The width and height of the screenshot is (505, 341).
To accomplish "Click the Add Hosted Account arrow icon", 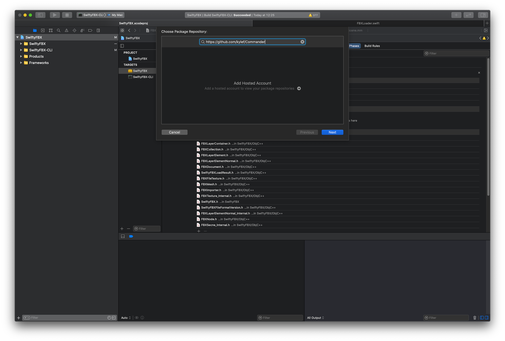I will 299,89.
